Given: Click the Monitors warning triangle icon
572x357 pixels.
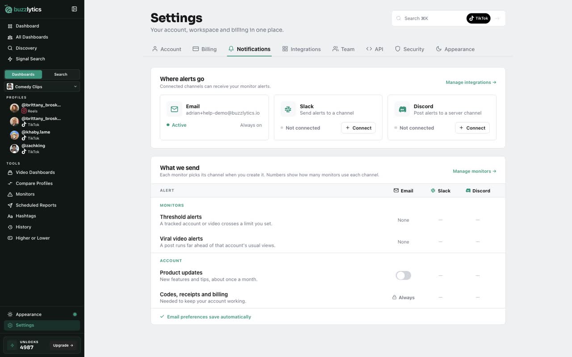Looking at the screenshot, I should [x=10, y=194].
